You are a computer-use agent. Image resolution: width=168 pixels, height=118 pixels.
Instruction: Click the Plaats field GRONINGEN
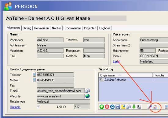pos(154,56)
